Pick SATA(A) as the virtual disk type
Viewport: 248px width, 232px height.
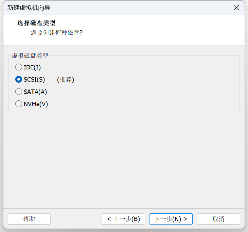[x=19, y=92]
